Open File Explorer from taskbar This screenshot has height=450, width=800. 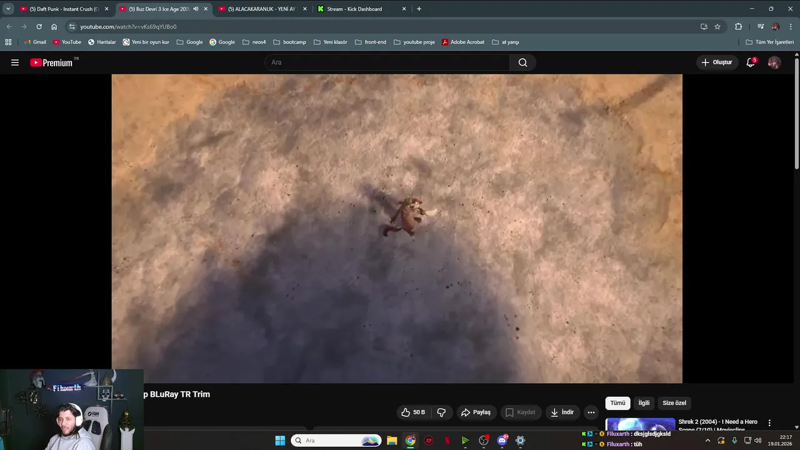point(392,441)
